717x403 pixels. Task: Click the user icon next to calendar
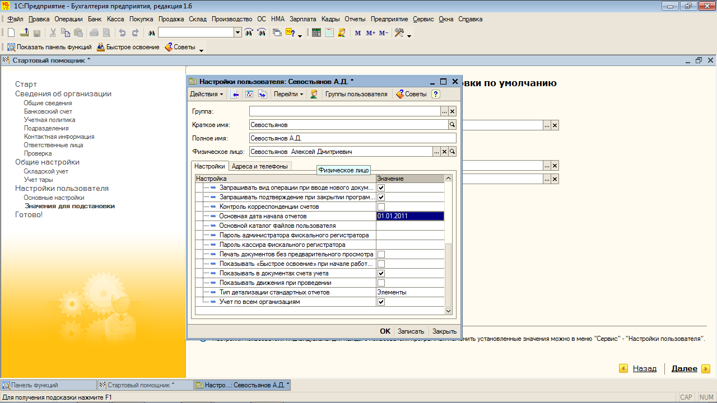pos(342,33)
